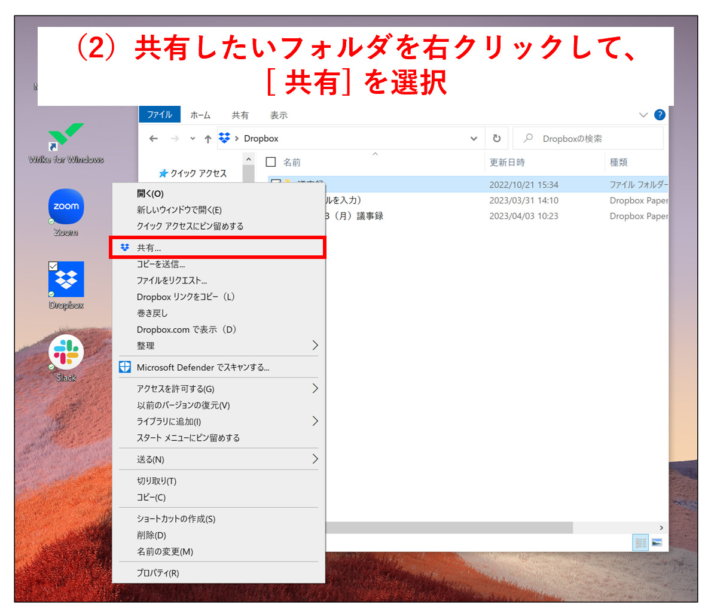Viewport: 705px width, 610px height.
Task: Select 削除(D) menu entry
Action: click(218, 535)
